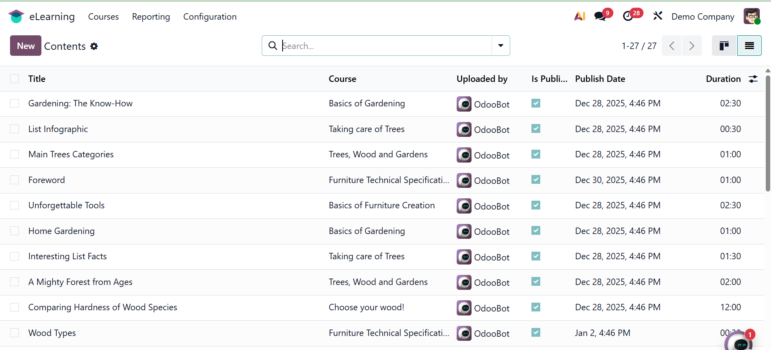Switch to Kanban view

(x=724, y=46)
